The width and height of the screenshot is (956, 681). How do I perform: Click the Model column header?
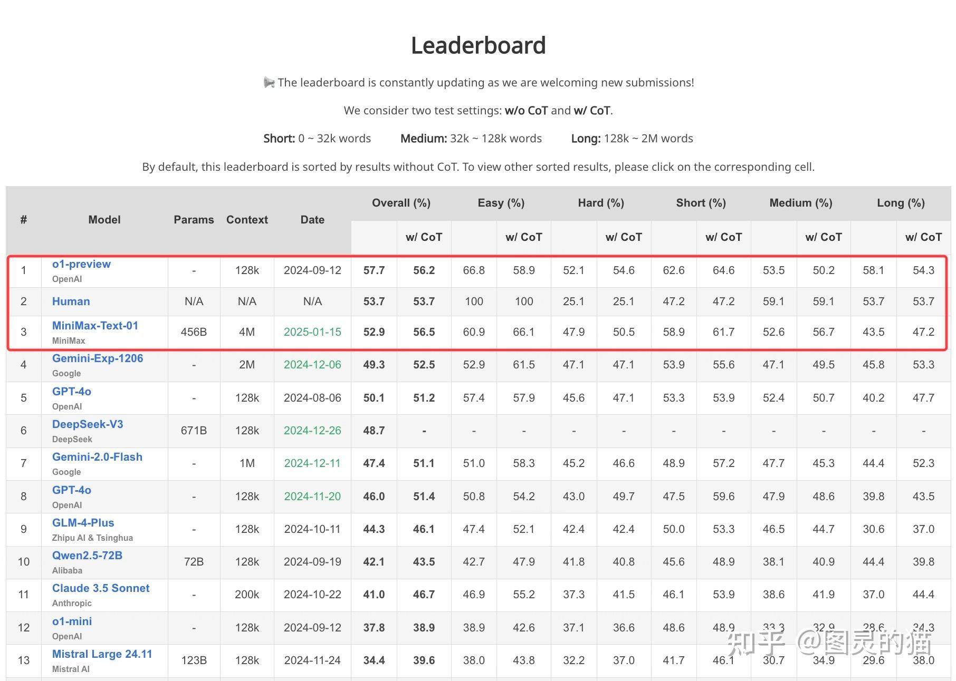104,220
